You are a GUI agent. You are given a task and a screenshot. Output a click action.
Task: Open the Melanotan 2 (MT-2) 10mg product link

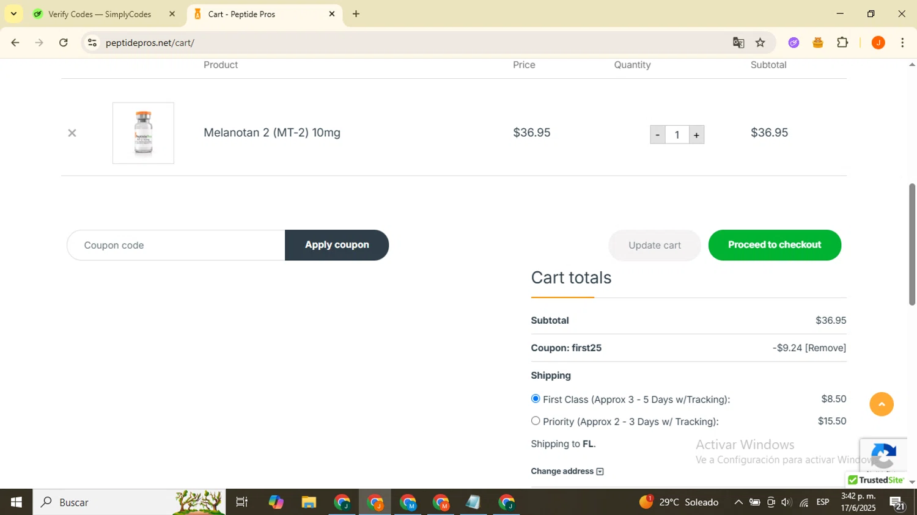click(272, 133)
